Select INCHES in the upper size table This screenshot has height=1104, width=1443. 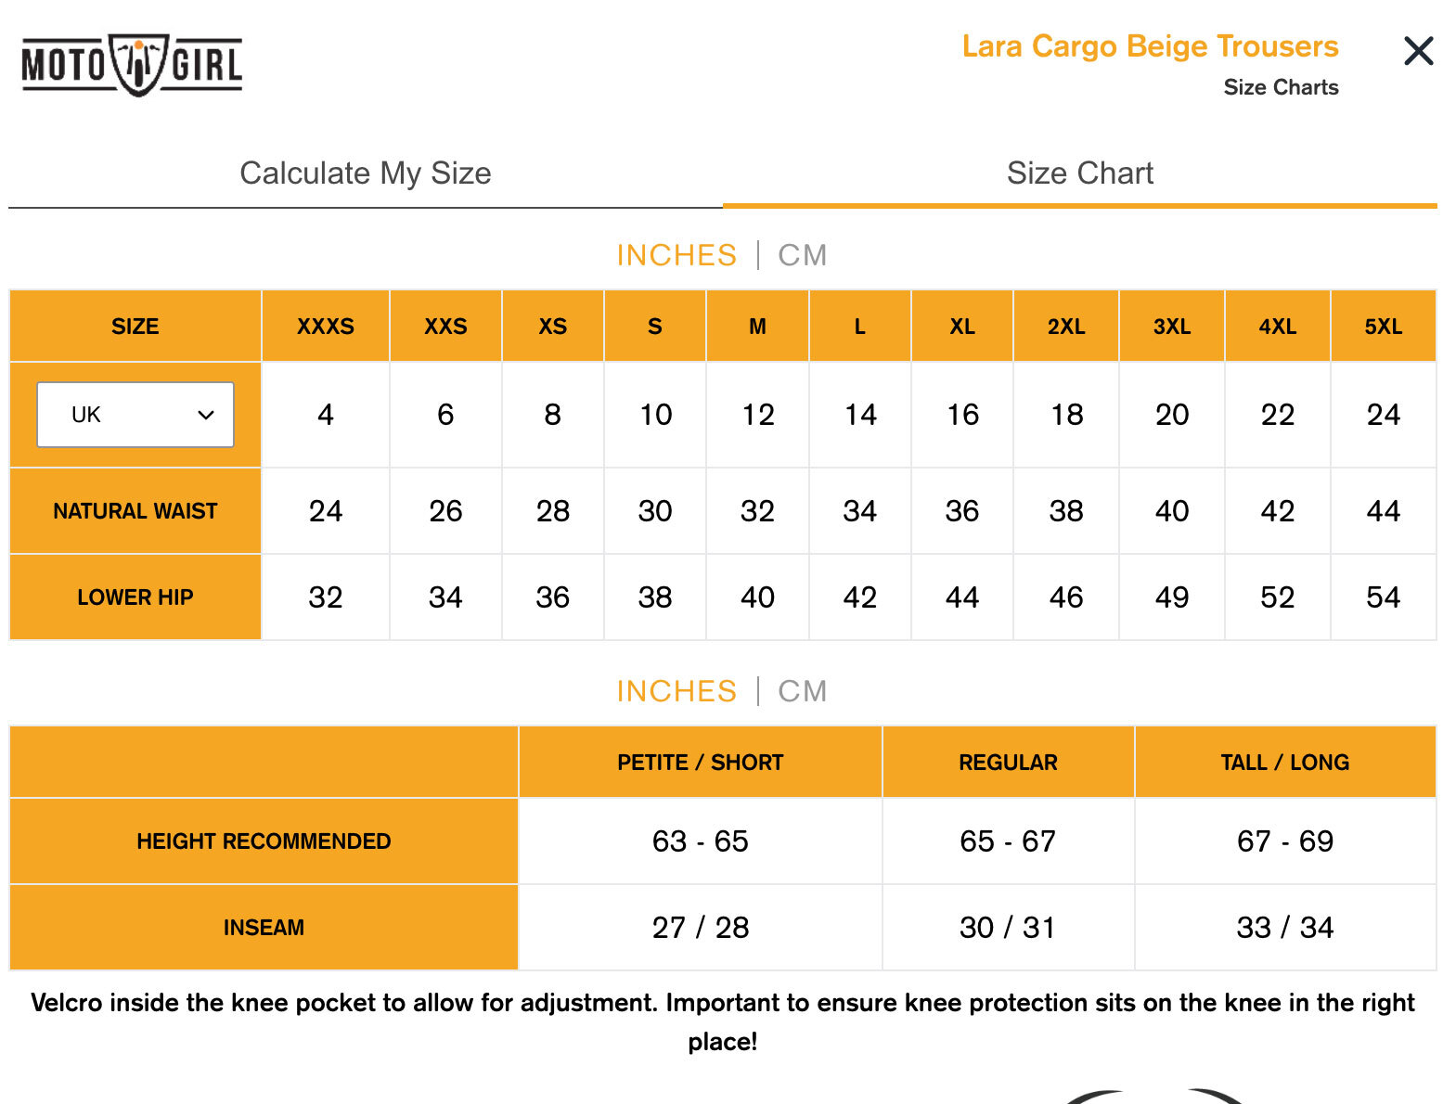[x=676, y=255]
